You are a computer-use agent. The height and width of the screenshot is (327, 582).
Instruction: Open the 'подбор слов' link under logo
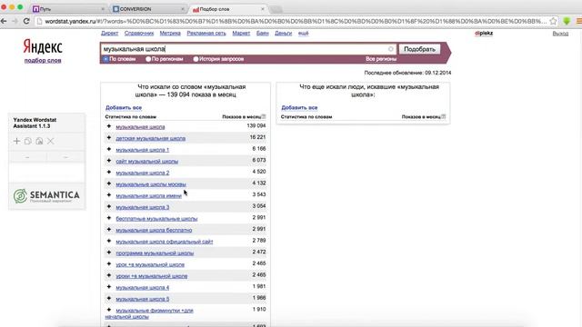pyautogui.click(x=43, y=61)
